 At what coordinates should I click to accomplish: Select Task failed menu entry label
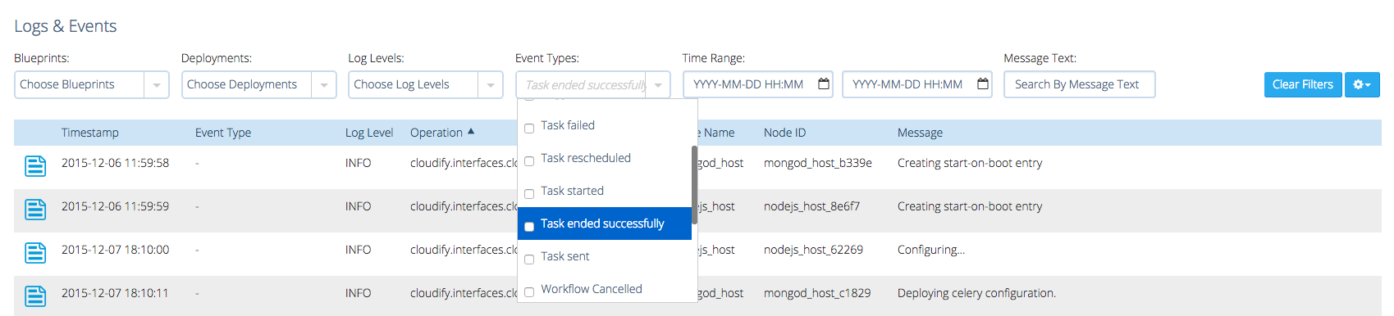click(568, 125)
